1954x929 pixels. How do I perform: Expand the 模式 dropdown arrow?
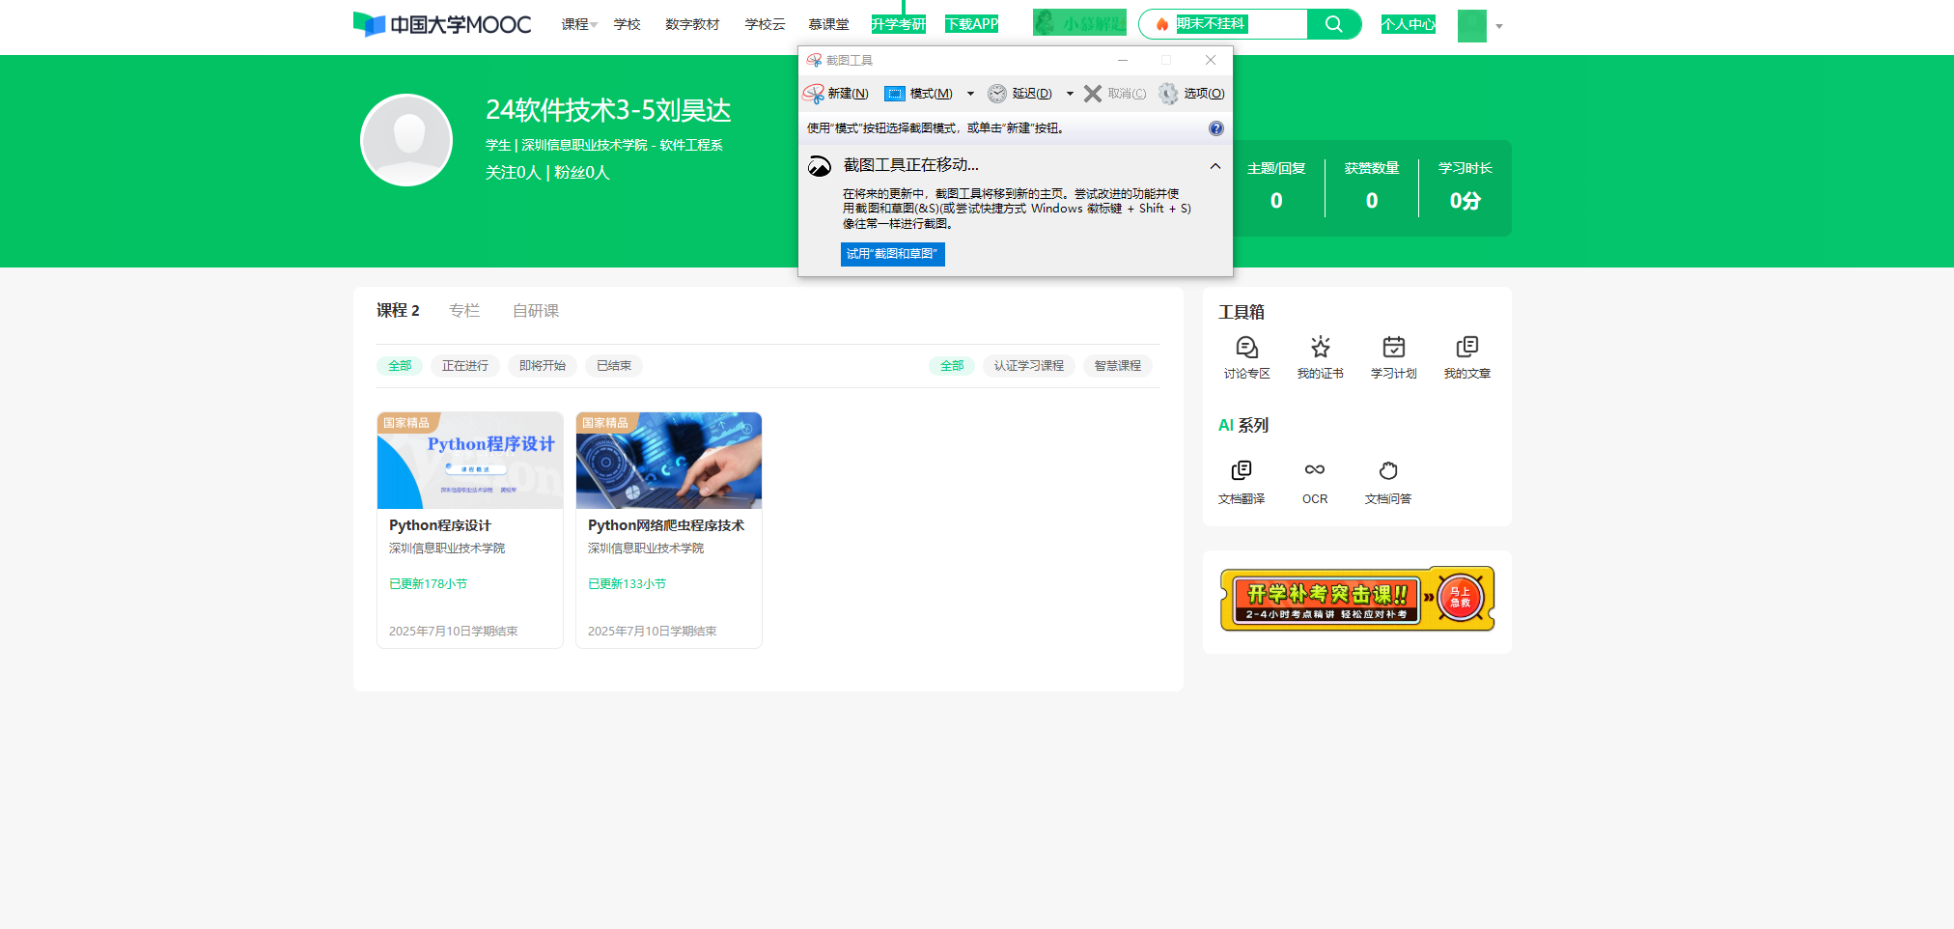pos(970,94)
